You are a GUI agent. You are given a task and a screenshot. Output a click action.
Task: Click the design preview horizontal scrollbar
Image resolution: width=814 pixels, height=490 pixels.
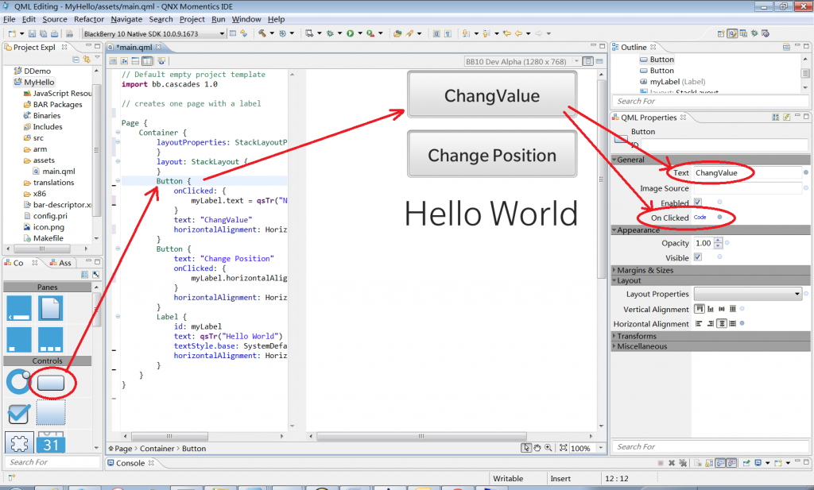pos(421,436)
